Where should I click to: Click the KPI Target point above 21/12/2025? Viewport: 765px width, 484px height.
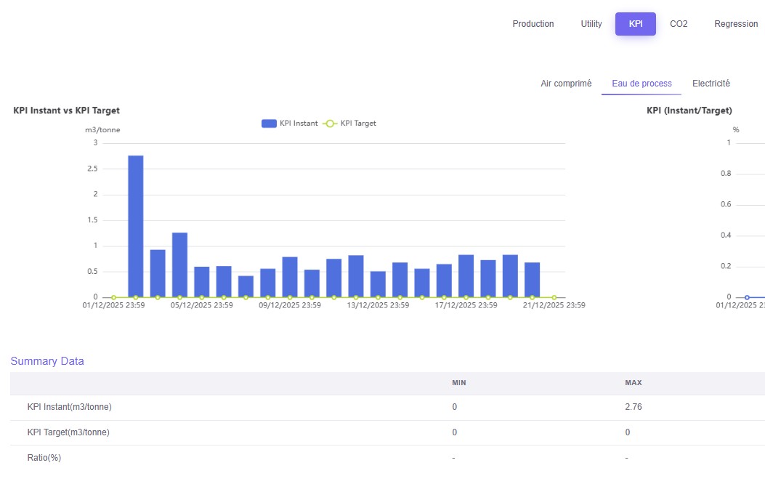(554, 297)
